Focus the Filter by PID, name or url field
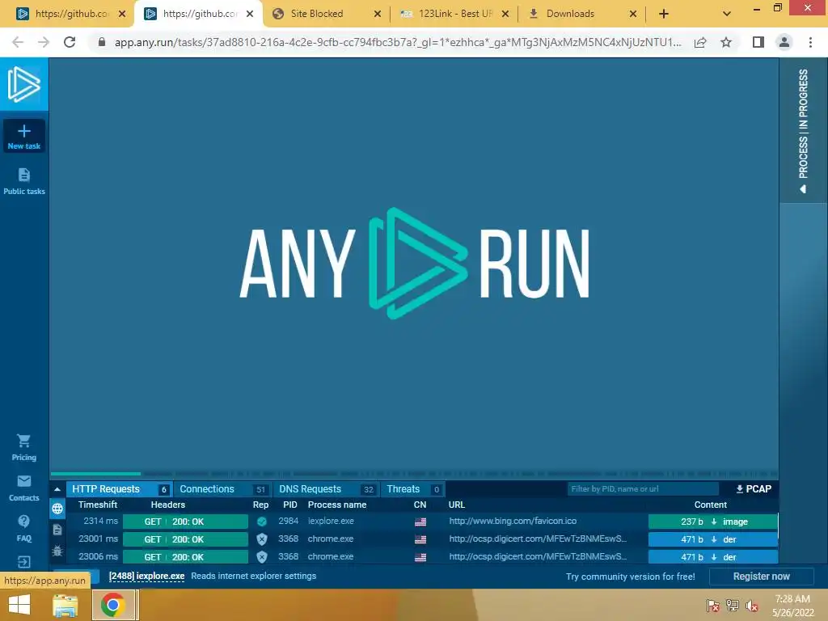 (x=643, y=489)
